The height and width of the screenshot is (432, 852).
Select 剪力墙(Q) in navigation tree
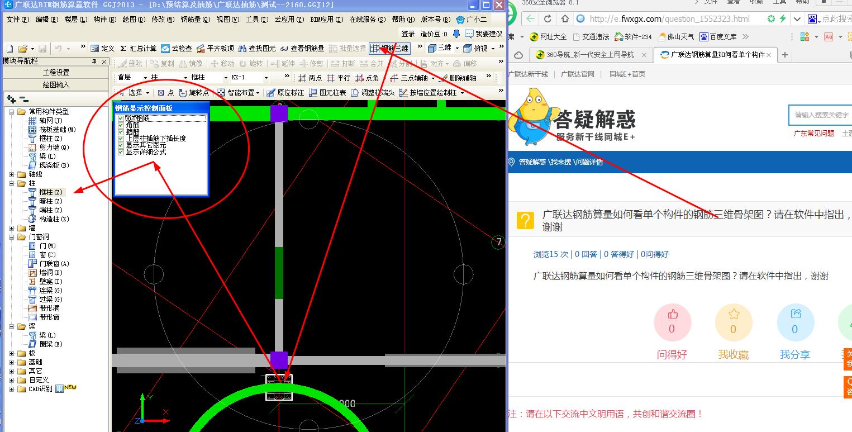pos(54,148)
